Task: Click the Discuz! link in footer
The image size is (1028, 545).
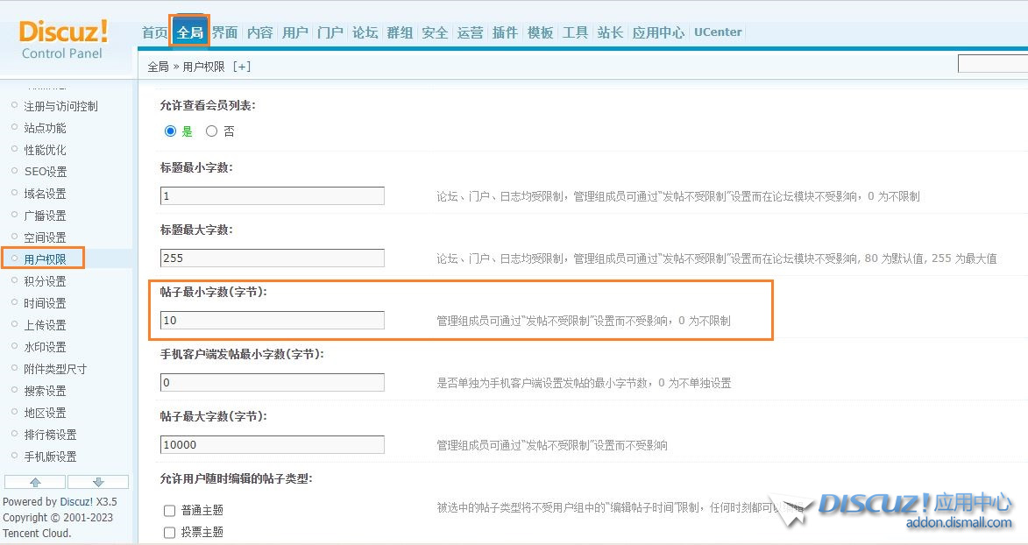Action: 76,502
